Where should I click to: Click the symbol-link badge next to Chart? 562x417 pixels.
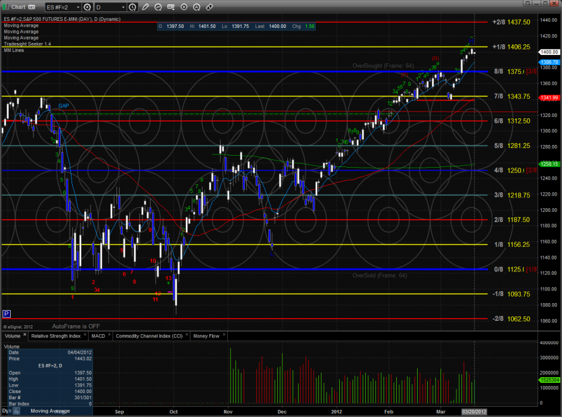point(32,7)
